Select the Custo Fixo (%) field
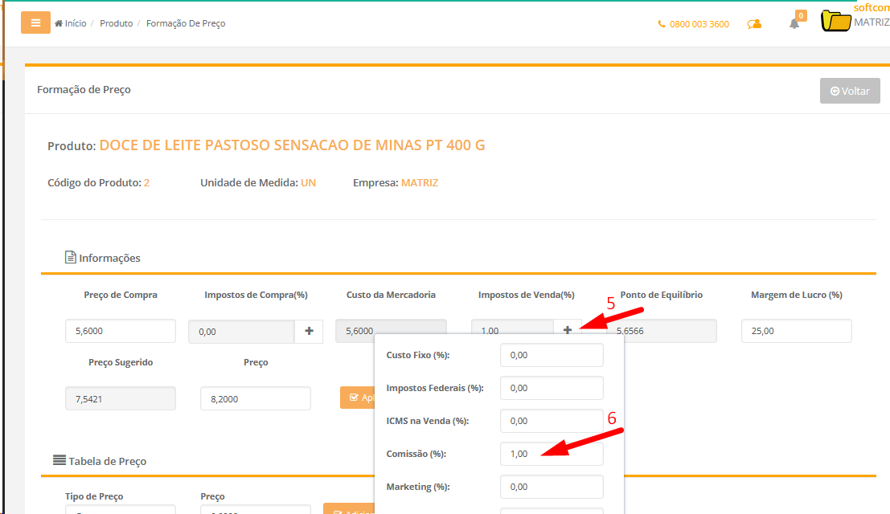The height and width of the screenshot is (514, 890). [x=551, y=355]
